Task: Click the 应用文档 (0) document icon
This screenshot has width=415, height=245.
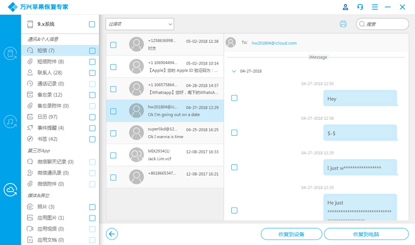Action: (x=30, y=240)
